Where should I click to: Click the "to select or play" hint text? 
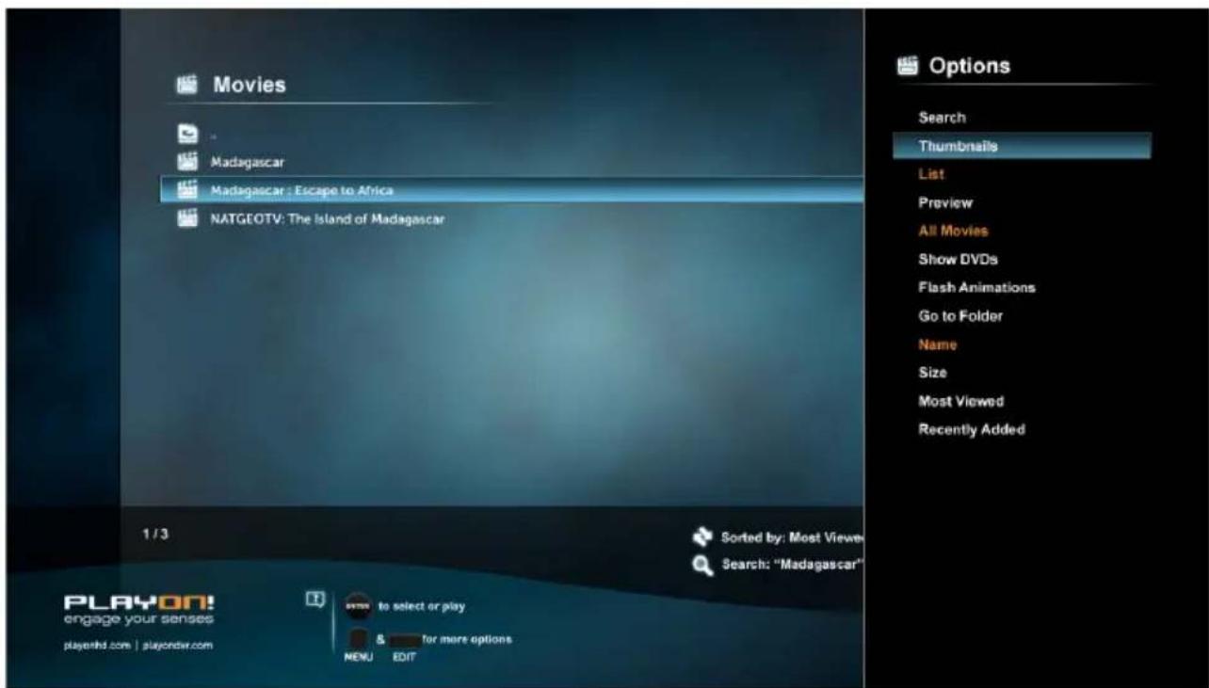tap(422, 605)
